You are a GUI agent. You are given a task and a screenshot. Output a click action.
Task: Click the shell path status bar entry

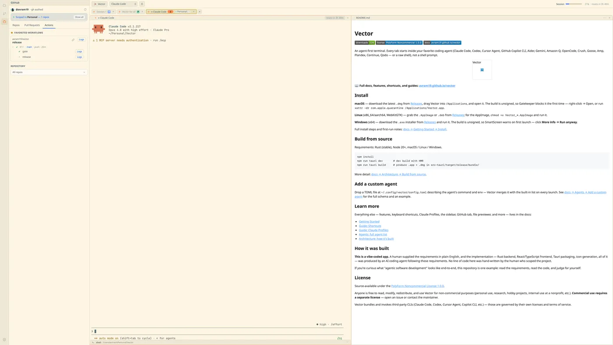click(115, 342)
